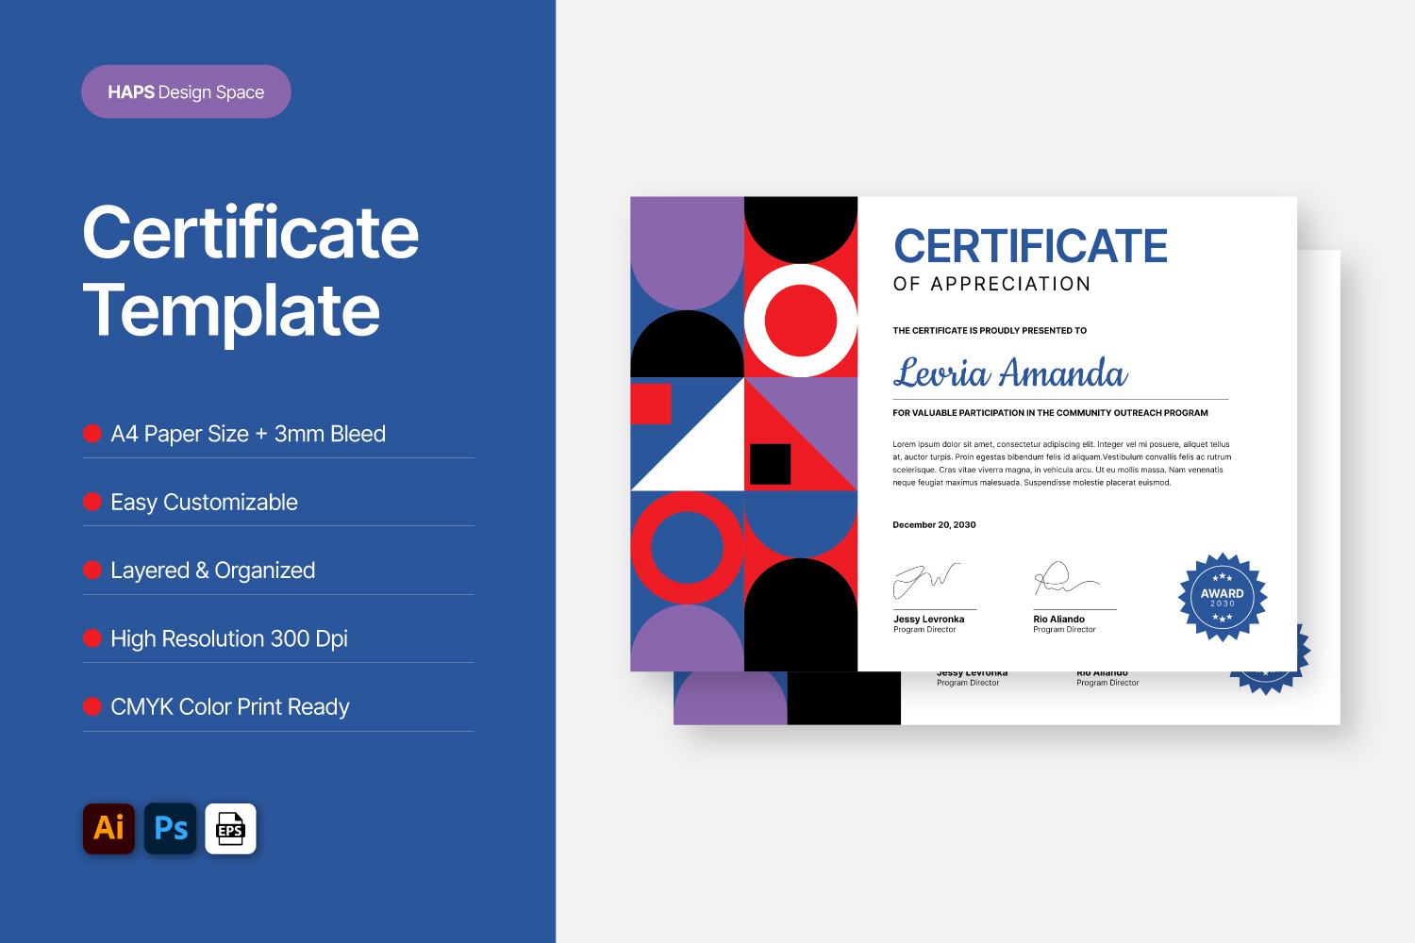This screenshot has height=943, width=1415.
Task: Click the Adobe Illustrator Ai icon
Action: [108, 828]
